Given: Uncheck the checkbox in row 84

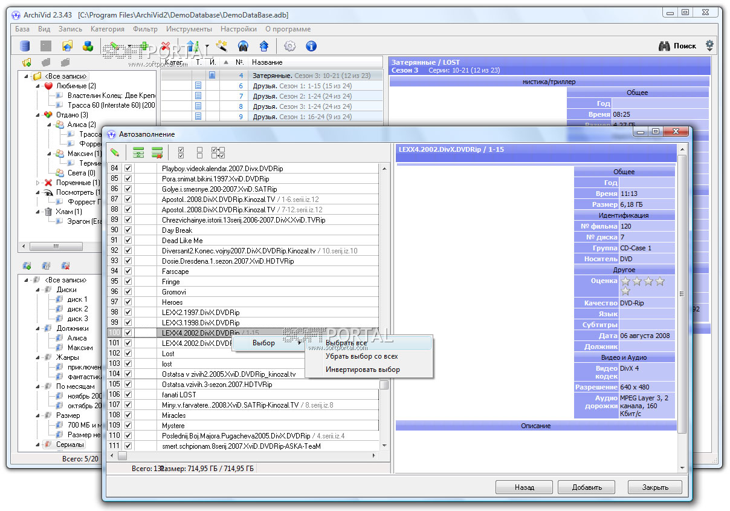Looking at the screenshot, I should click(x=128, y=168).
